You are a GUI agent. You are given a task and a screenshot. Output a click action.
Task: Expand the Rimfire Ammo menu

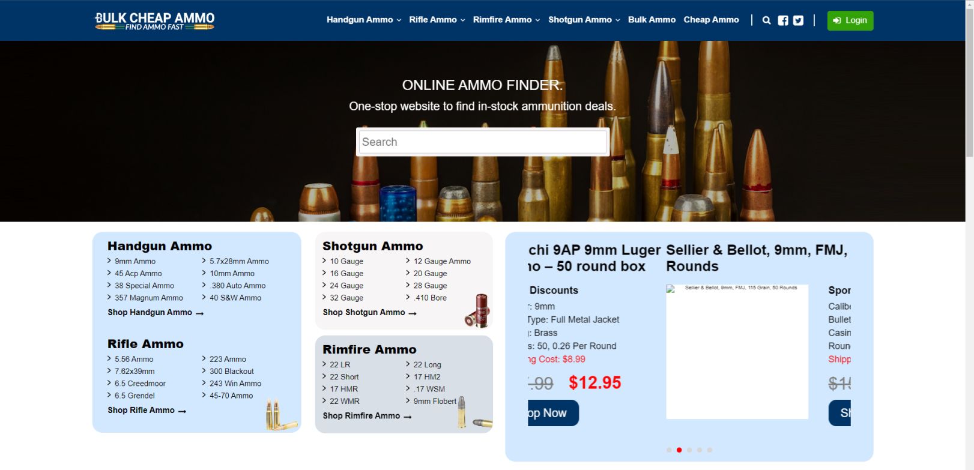coord(506,20)
